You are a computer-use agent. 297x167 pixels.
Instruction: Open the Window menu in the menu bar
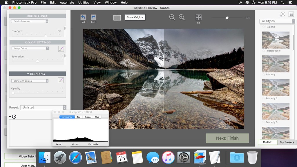[x=111, y=2]
